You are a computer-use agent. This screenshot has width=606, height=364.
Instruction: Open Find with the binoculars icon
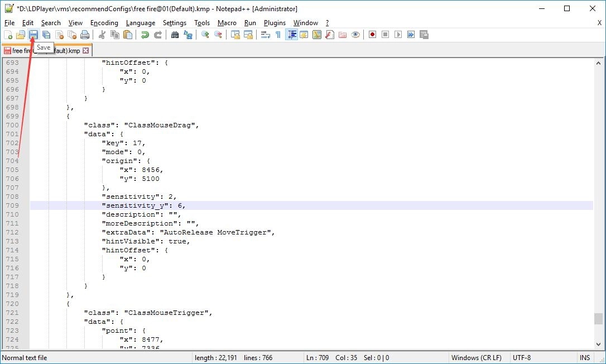point(175,35)
